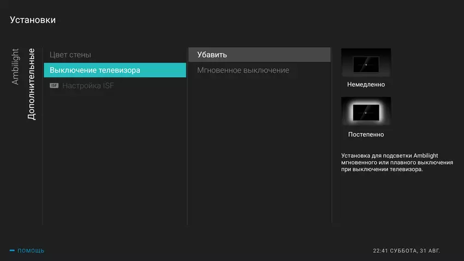Screen dimensions: 464x261
Task: Click the Ambilight switch-off description text
Action: click(x=397, y=162)
